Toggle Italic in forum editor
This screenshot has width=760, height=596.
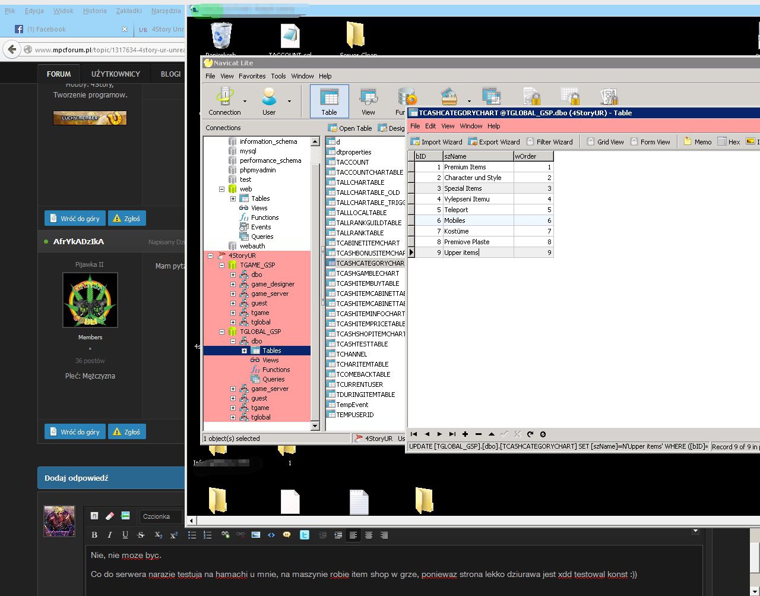tap(109, 535)
